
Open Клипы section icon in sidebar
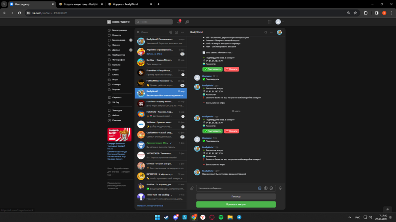click(x=109, y=75)
